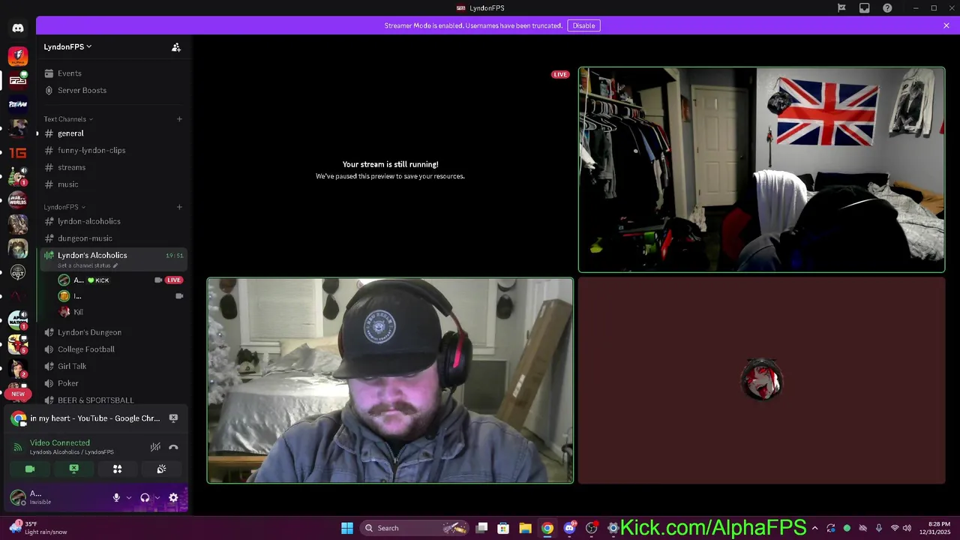Click the taskbar Search box
The width and height of the screenshot is (960, 540).
pyautogui.click(x=413, y=528)
